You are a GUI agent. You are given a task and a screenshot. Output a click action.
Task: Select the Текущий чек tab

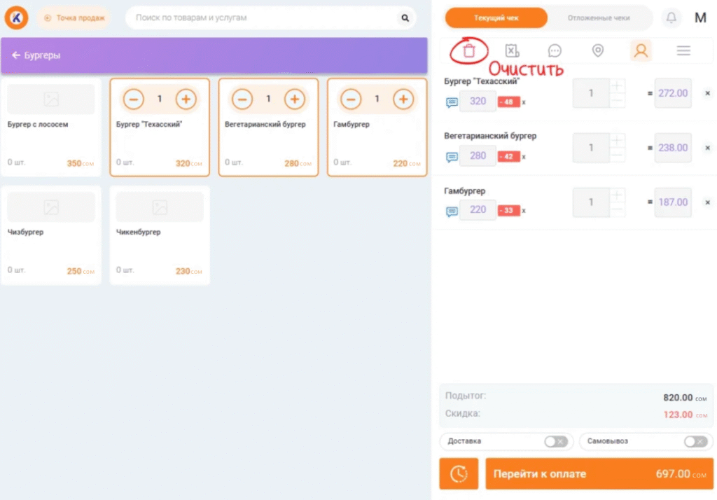[x=496, y=18]
